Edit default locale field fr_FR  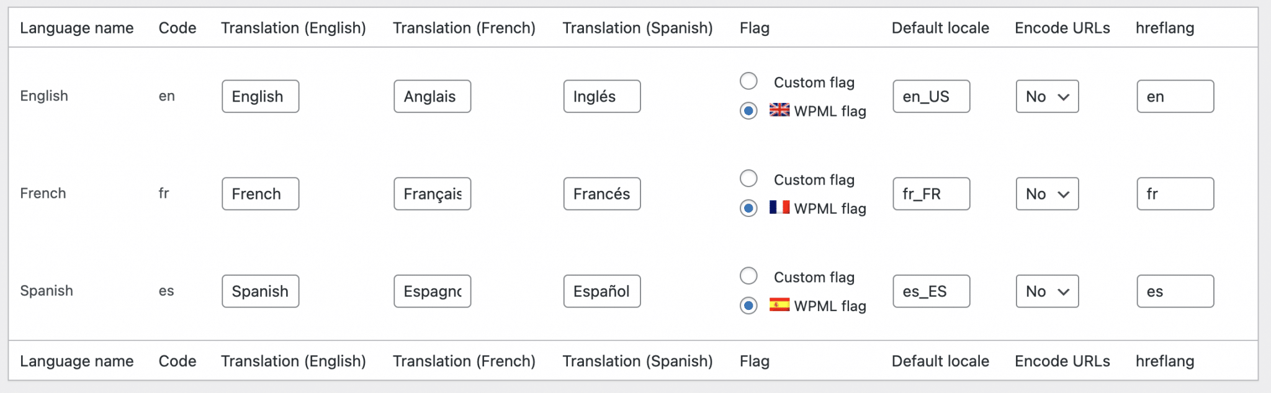(x=932, y=193)
